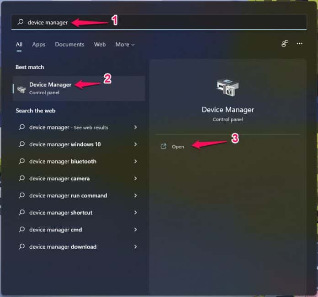Click magnifier icon next to device manager camera
Image resolution: width=318 pixels, height=297 pixels.
click(x=21, y=178)
